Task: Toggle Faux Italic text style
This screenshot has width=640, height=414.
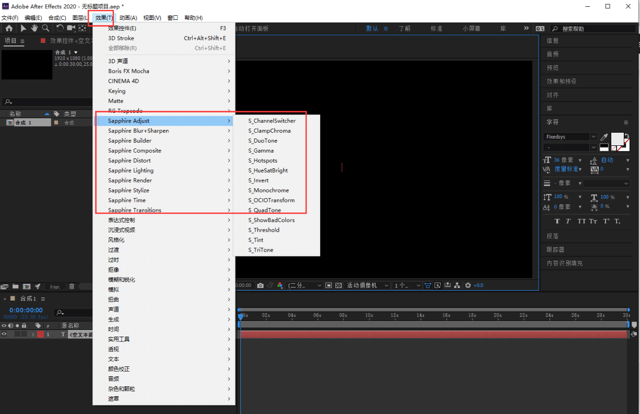Action: (x=568, y=221)
